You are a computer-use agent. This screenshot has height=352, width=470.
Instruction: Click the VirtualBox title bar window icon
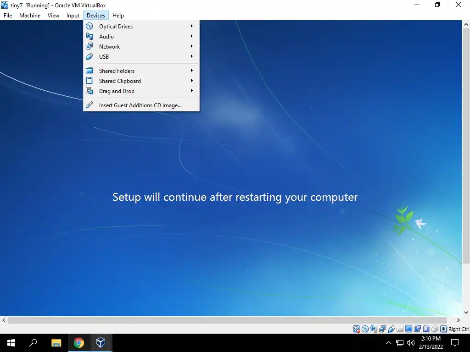coord(5,5)
